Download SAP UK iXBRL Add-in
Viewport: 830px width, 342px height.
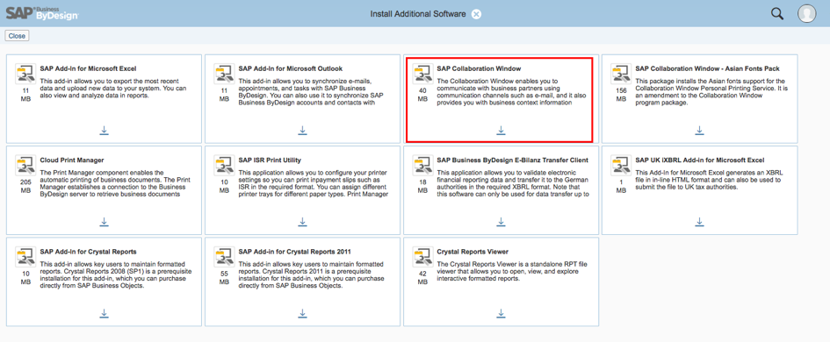[x=700, y=222]
